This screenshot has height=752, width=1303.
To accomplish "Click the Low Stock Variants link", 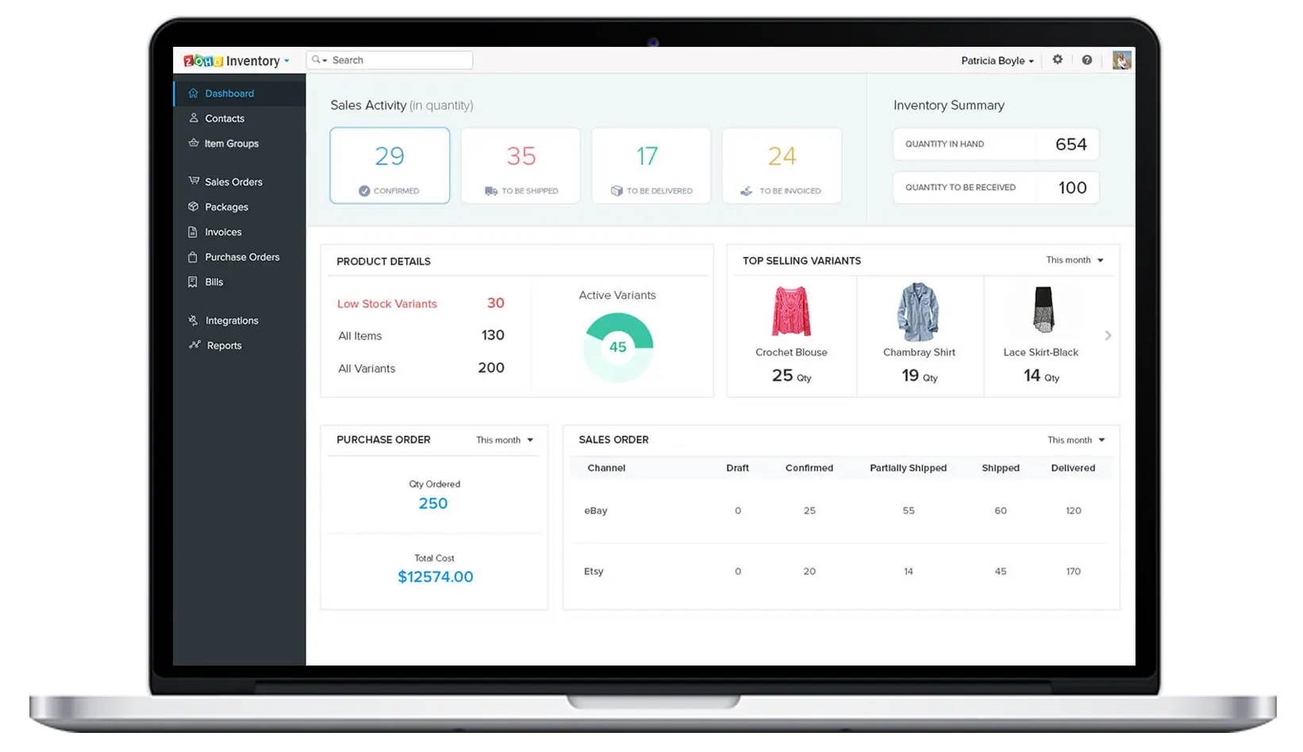I will [386, 303].
